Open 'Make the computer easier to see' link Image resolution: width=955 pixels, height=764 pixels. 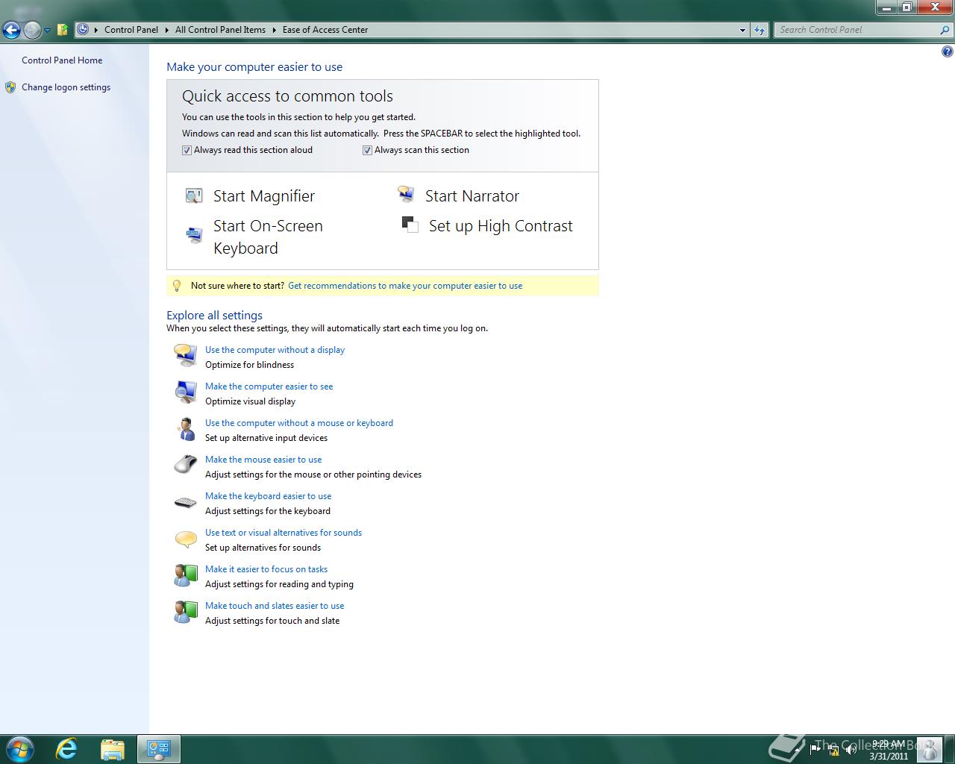click(x=269, y=386)
